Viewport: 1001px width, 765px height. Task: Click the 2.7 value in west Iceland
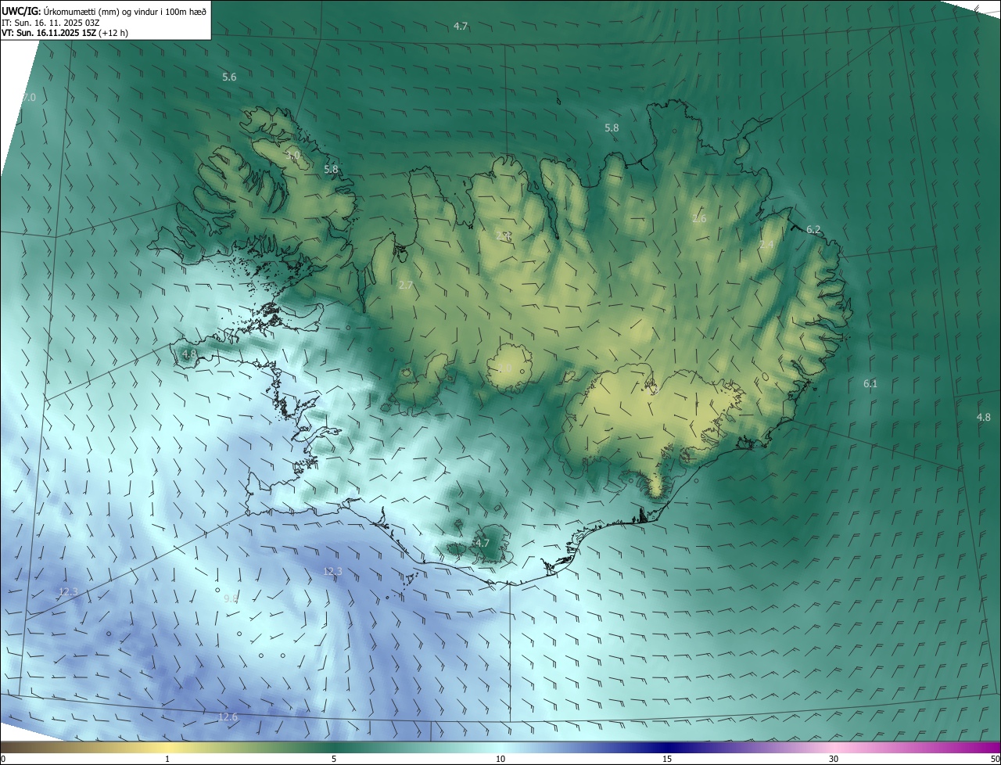tap(405, 286)
